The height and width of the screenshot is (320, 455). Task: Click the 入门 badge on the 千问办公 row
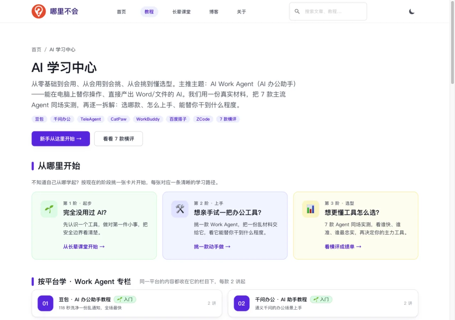[321, 299]
